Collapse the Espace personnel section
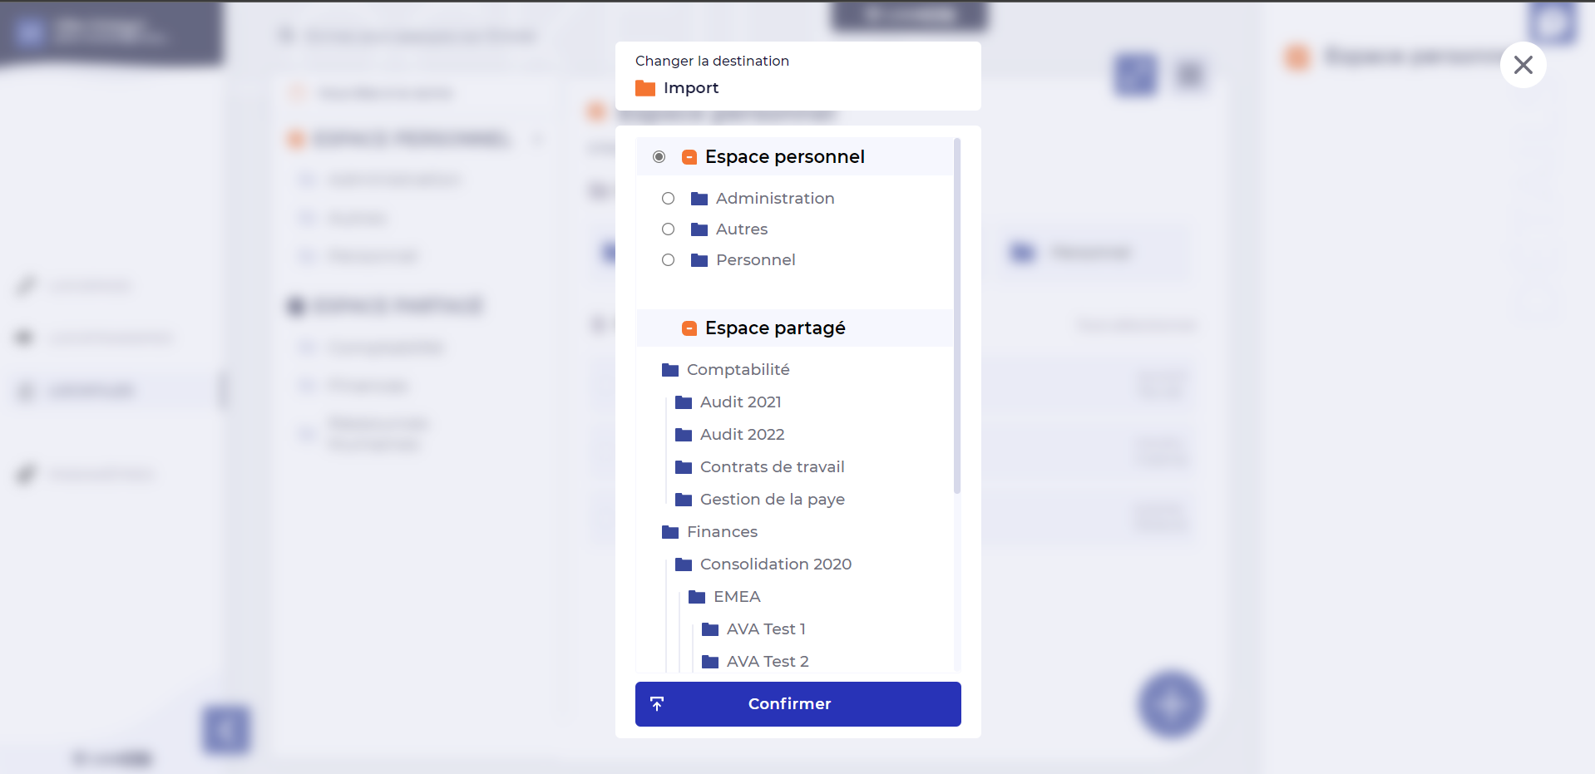Screen dimensions: 1595x774 [x=689, y=157]
